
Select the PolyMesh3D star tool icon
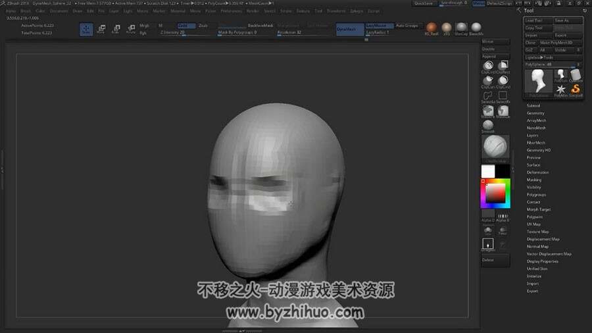click(x=560, y=90)
